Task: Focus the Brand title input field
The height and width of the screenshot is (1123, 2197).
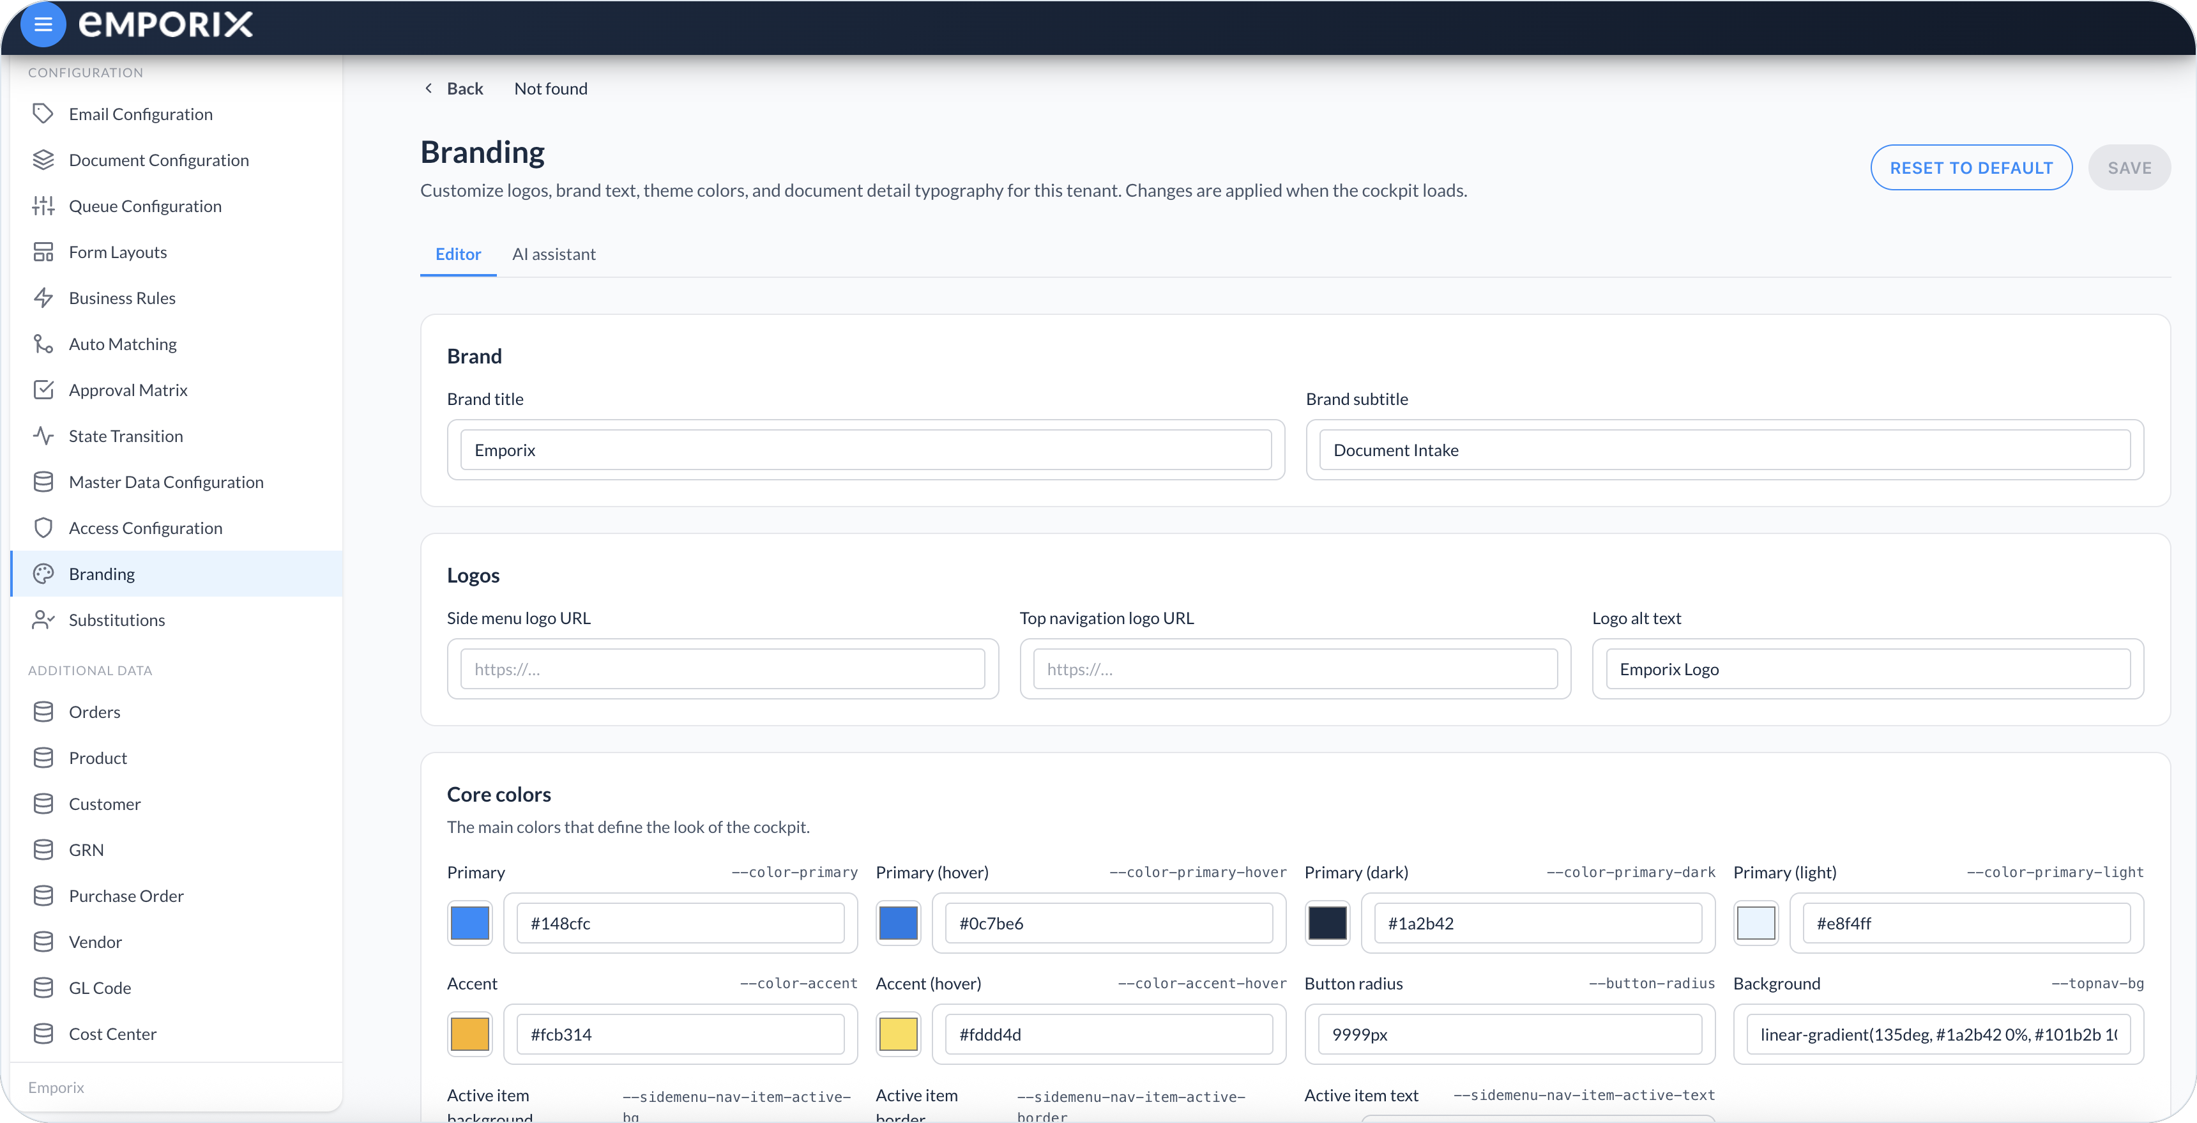Action: coord(865,450)
